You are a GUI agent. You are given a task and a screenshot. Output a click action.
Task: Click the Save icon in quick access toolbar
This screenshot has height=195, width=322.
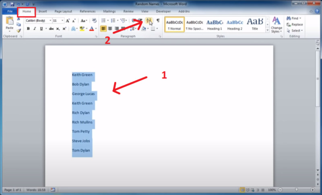pyautogui.click(x=12, y=4)
